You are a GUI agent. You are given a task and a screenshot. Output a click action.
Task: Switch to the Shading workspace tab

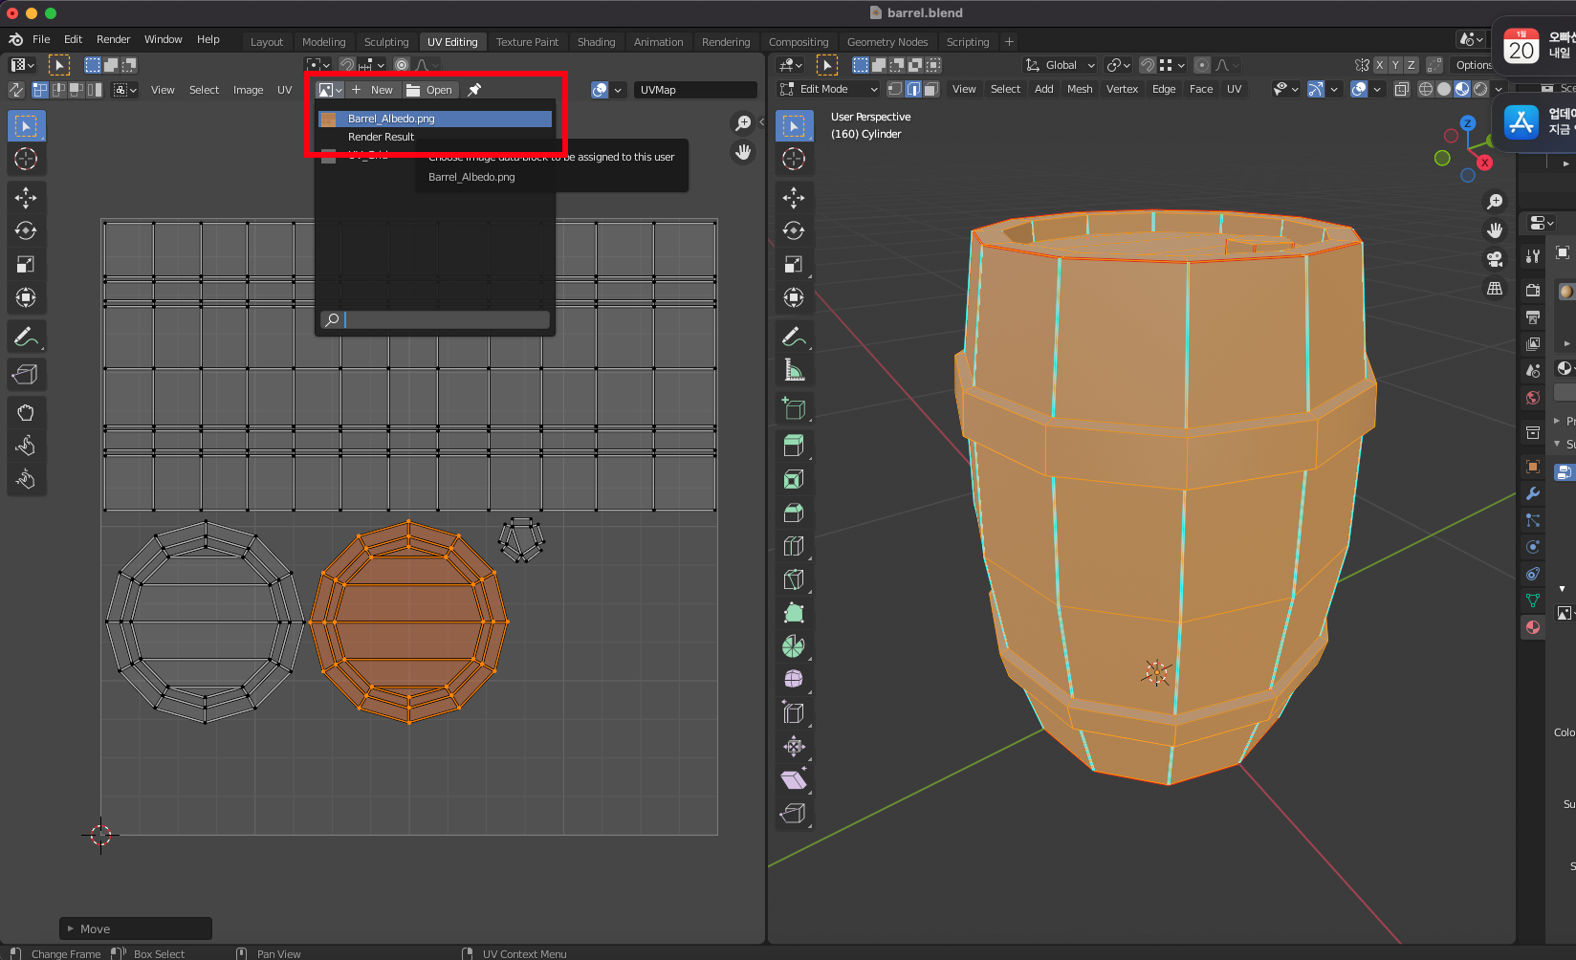[x=596, y=42]
